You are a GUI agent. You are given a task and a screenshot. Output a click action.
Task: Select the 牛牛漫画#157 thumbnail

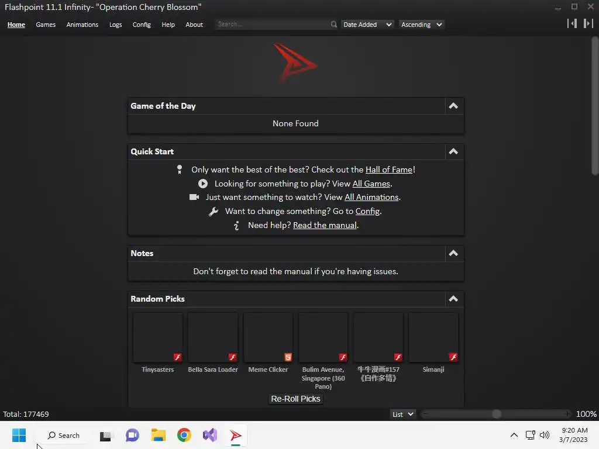378,337
